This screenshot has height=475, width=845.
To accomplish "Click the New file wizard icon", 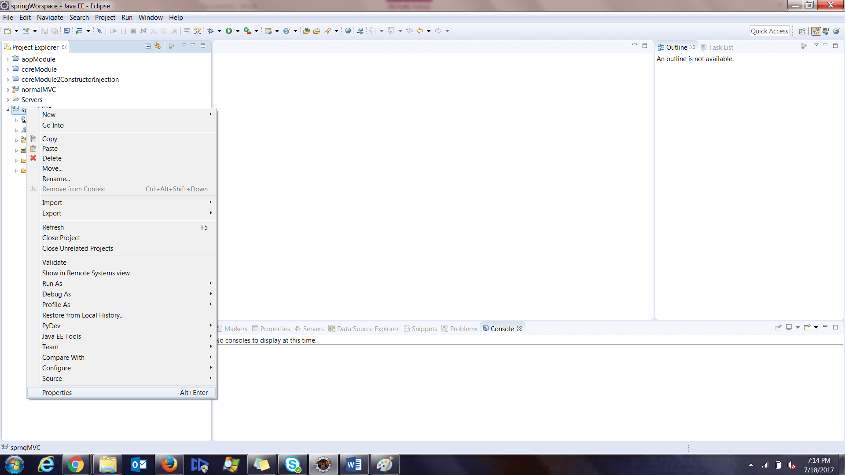I will [7, 31].
